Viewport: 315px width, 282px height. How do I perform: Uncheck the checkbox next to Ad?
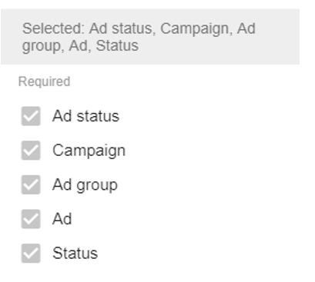click(31, 219)
